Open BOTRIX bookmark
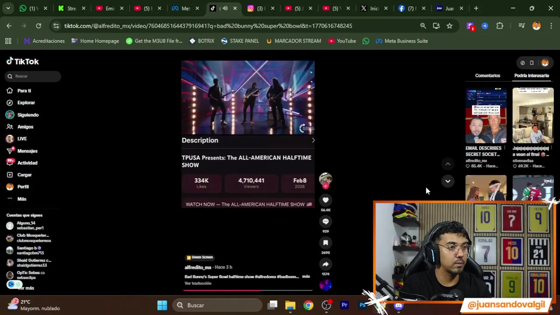The height and width of the screenshot is (315, 560). (202, 41)
